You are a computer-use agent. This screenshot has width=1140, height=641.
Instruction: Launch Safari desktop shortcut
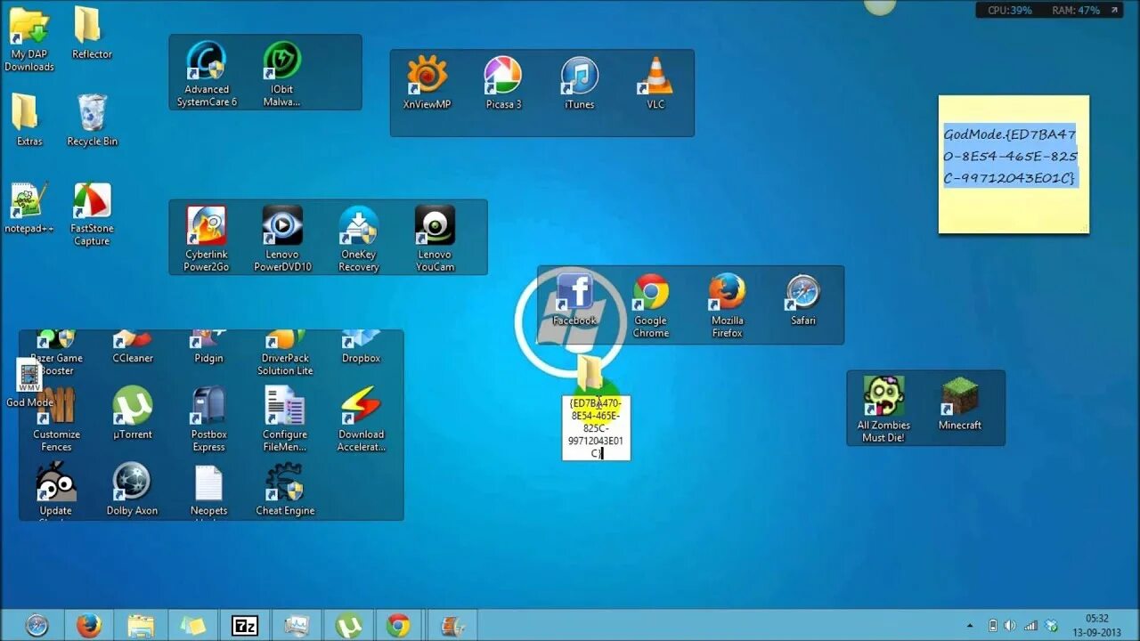coord(803,300)
